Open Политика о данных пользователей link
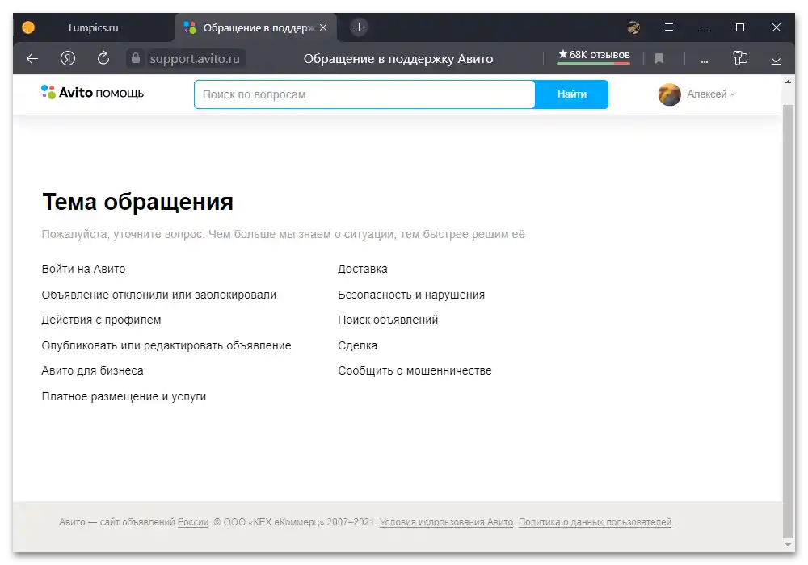This screenshot has width=808, height=565. [x=595, y=522]
